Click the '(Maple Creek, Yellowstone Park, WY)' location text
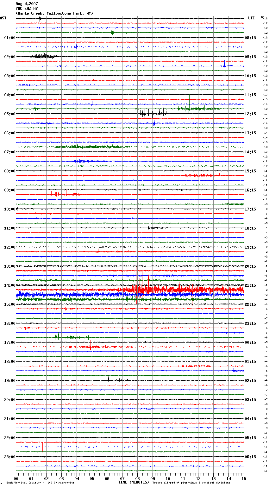This screenshot has height=487, width=269. (x=54, y=13)
